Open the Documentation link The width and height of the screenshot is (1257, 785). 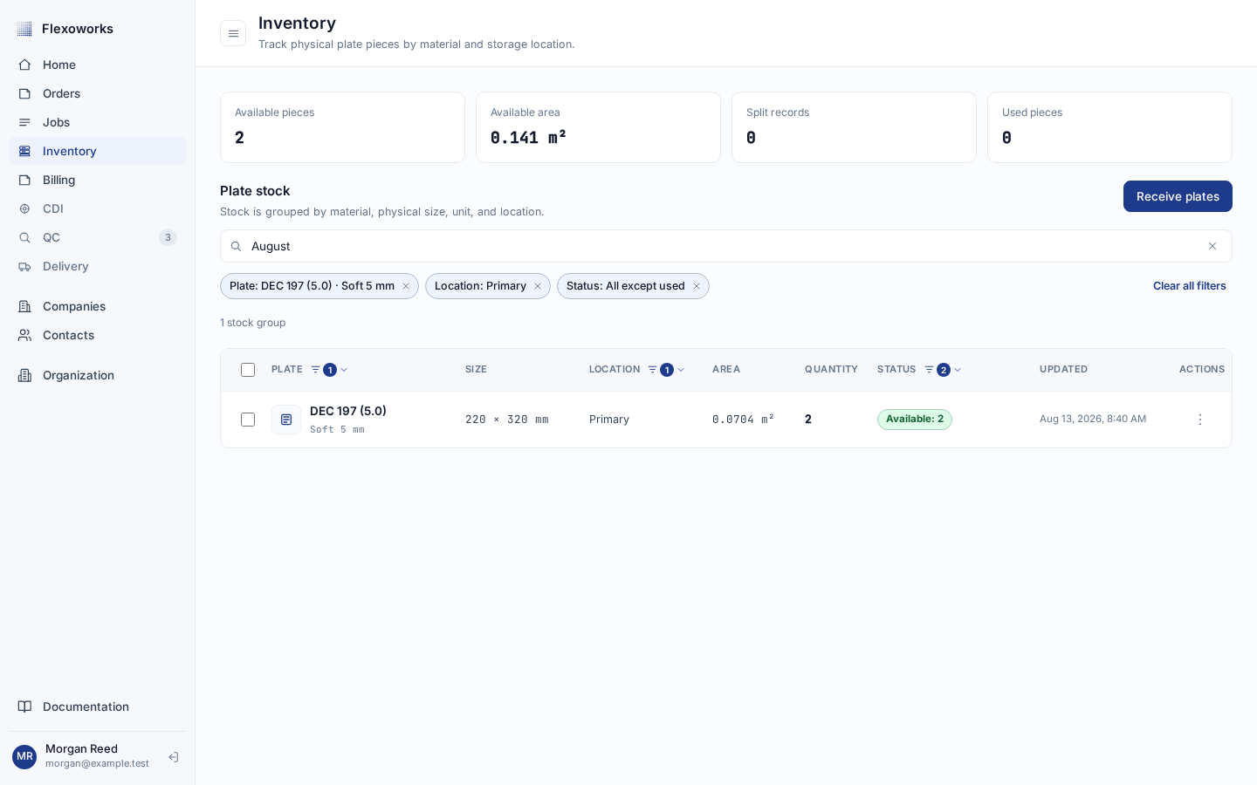pos(97,706)
